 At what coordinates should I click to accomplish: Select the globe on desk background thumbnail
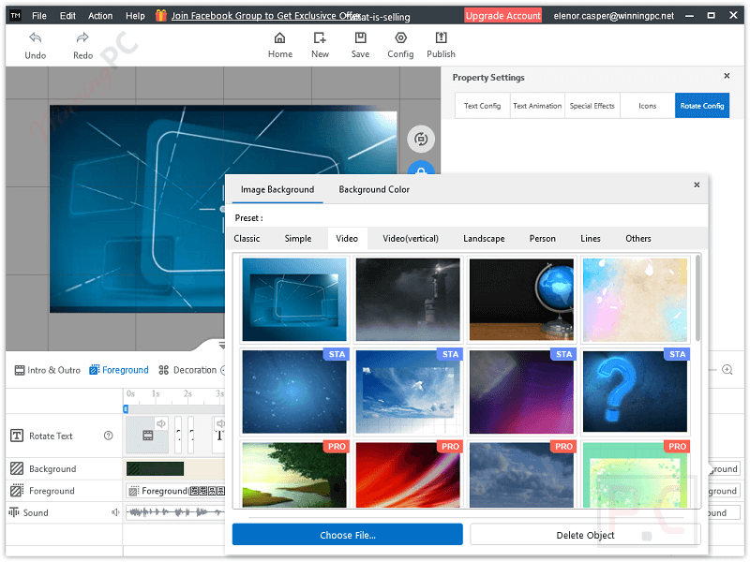(521, 299)
